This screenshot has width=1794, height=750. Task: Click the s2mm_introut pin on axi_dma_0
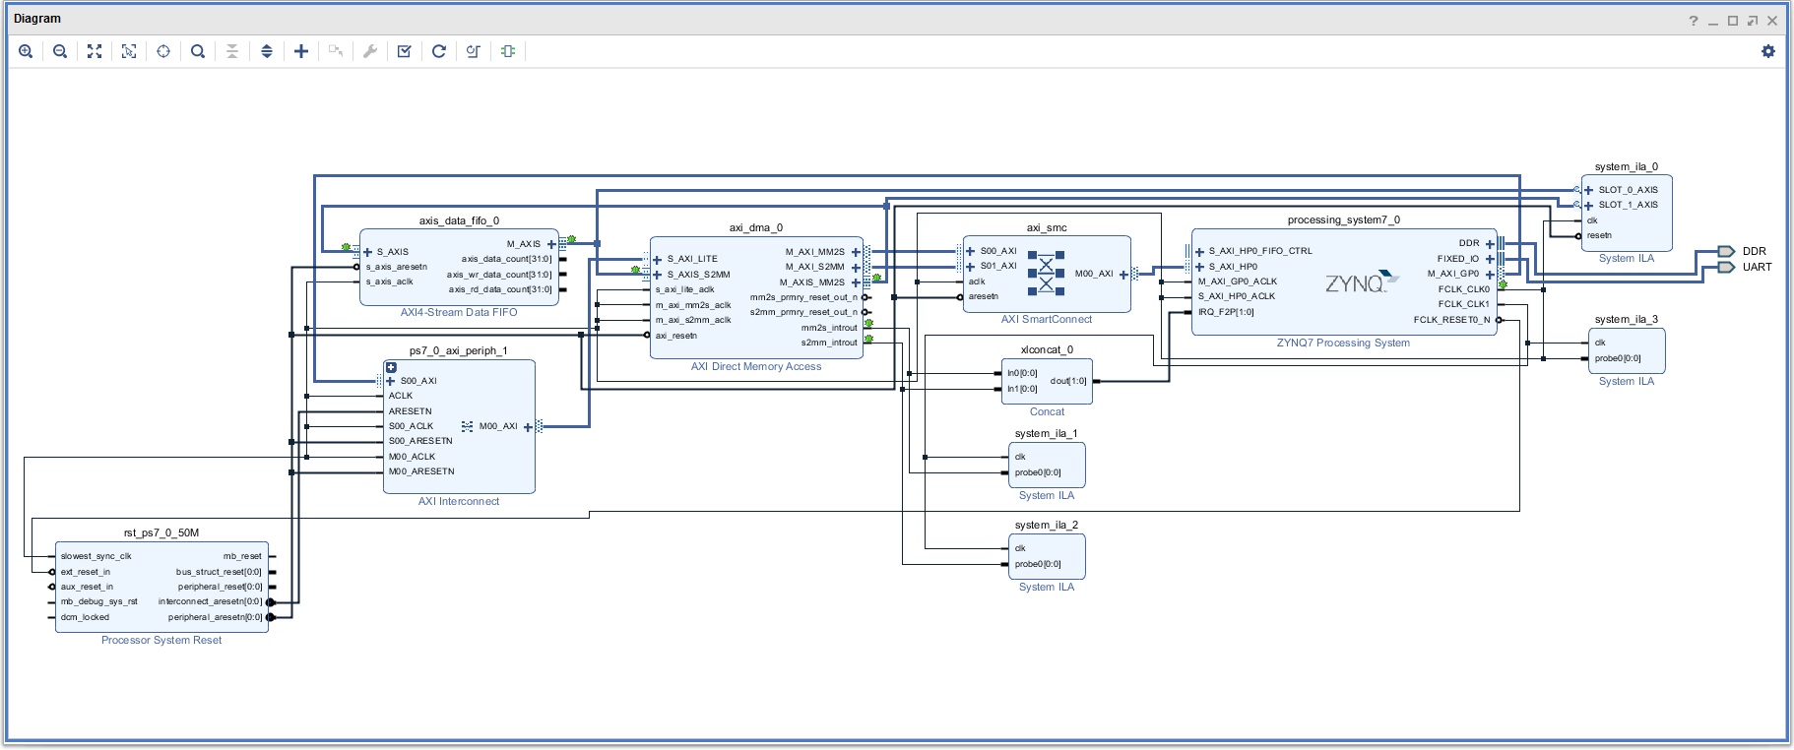tap(829, 343)
